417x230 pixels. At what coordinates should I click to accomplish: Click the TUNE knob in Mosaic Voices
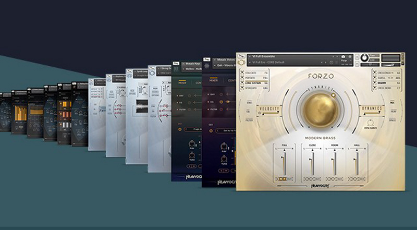point(224,159)
